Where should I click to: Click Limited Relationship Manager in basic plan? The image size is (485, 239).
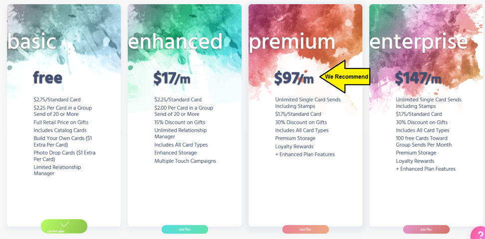point(57,170)
